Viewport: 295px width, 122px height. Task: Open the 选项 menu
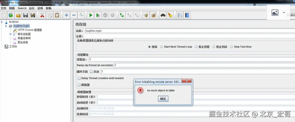pyautogui.click(x=40, y=8)
